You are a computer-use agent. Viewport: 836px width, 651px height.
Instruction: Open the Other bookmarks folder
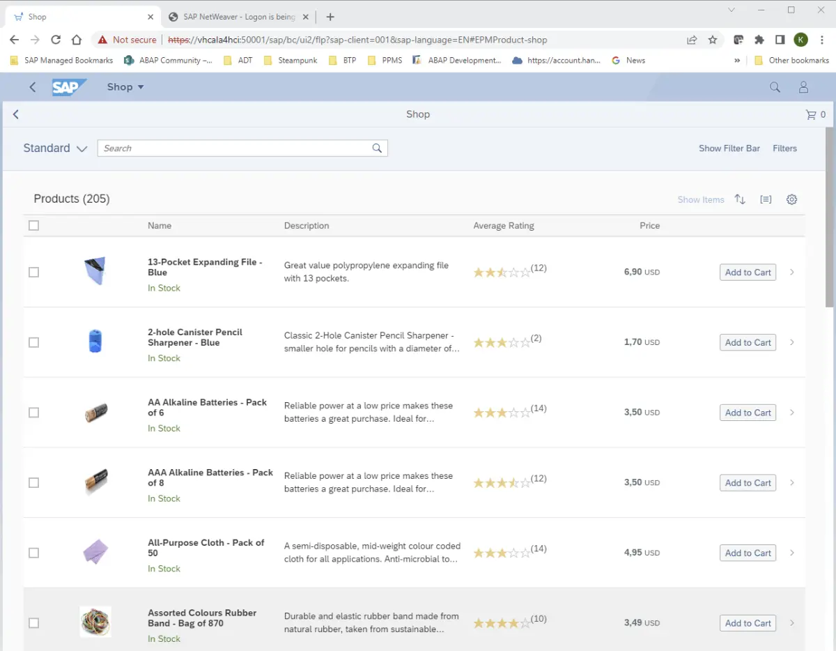tap(791, 61)
